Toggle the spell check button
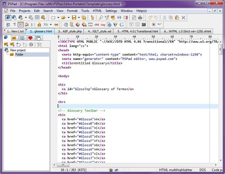The height and width of the screenshot is (174, 225). point(46,24)
